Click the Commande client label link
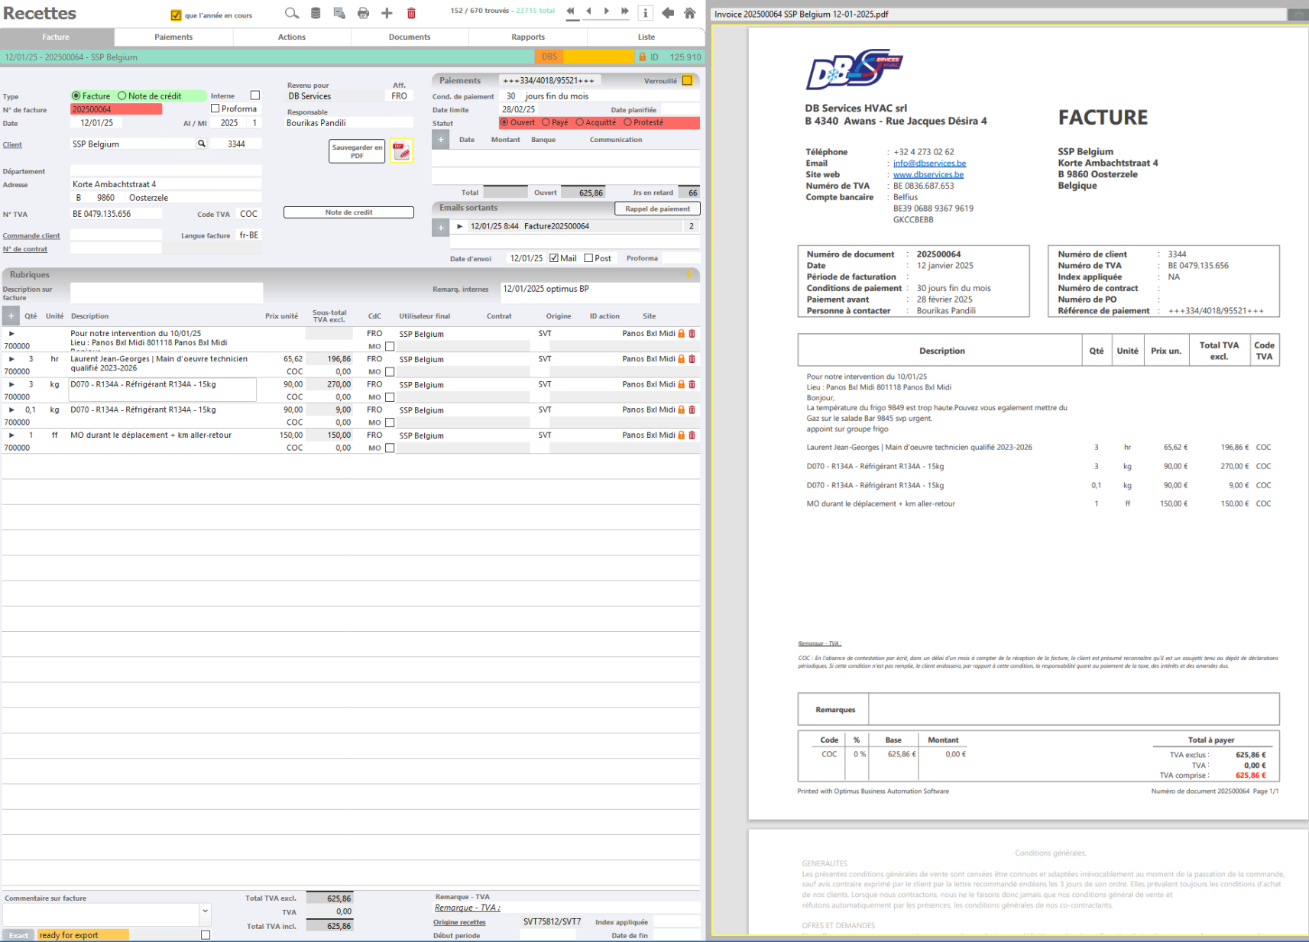The width and height of the screenshot is (1309, 942). pyautogui.click(x=31, y=236)
